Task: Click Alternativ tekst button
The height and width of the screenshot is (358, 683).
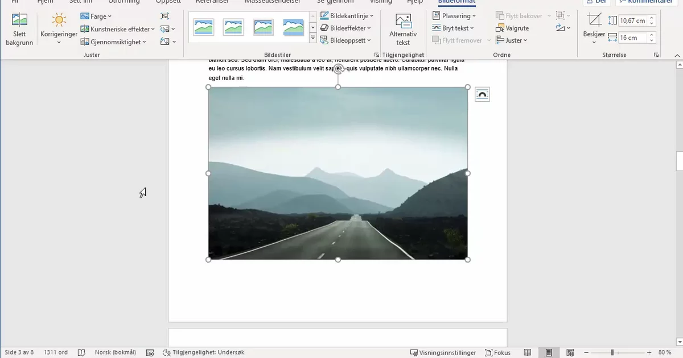Action: [x=403, y=30]
